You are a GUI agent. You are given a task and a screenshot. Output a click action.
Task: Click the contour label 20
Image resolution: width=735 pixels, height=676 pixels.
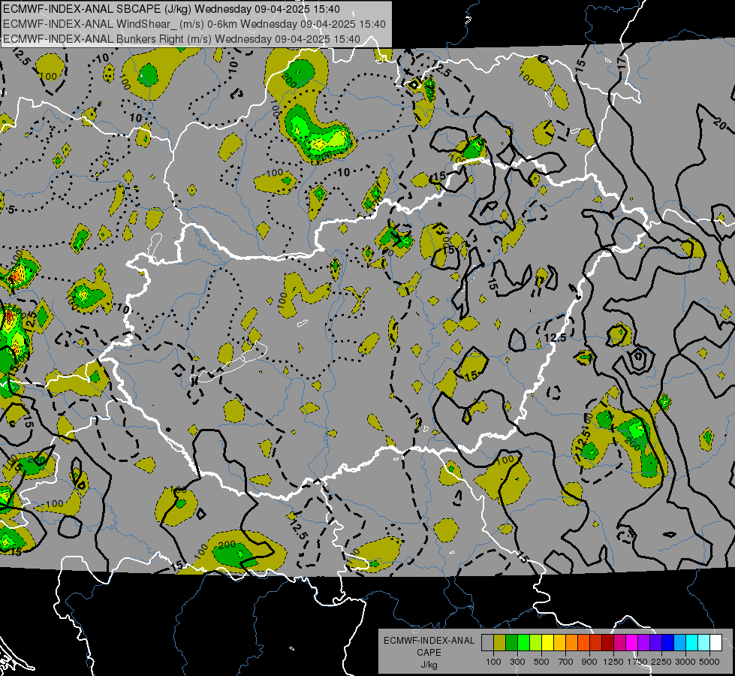(719, 123)
